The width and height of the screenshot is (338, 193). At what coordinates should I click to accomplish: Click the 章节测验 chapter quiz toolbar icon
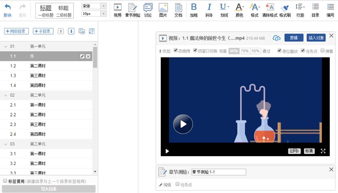point(131,10)
